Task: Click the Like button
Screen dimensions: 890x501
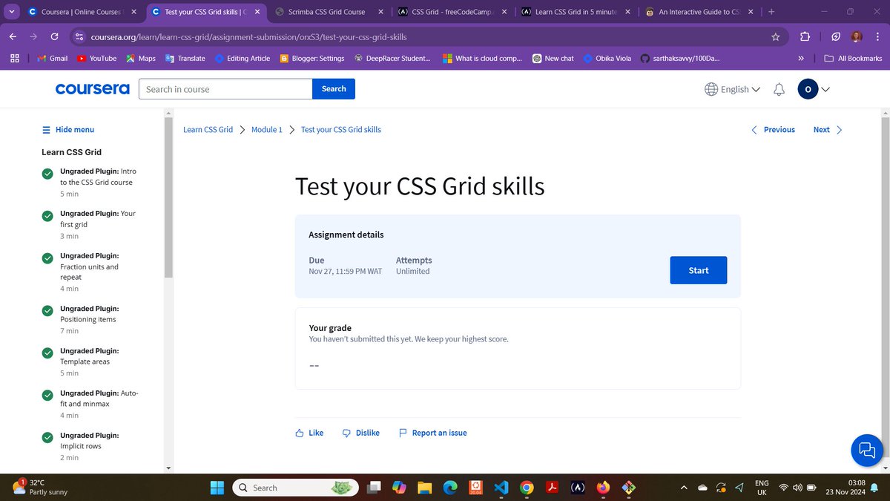Action: (309, 433)
